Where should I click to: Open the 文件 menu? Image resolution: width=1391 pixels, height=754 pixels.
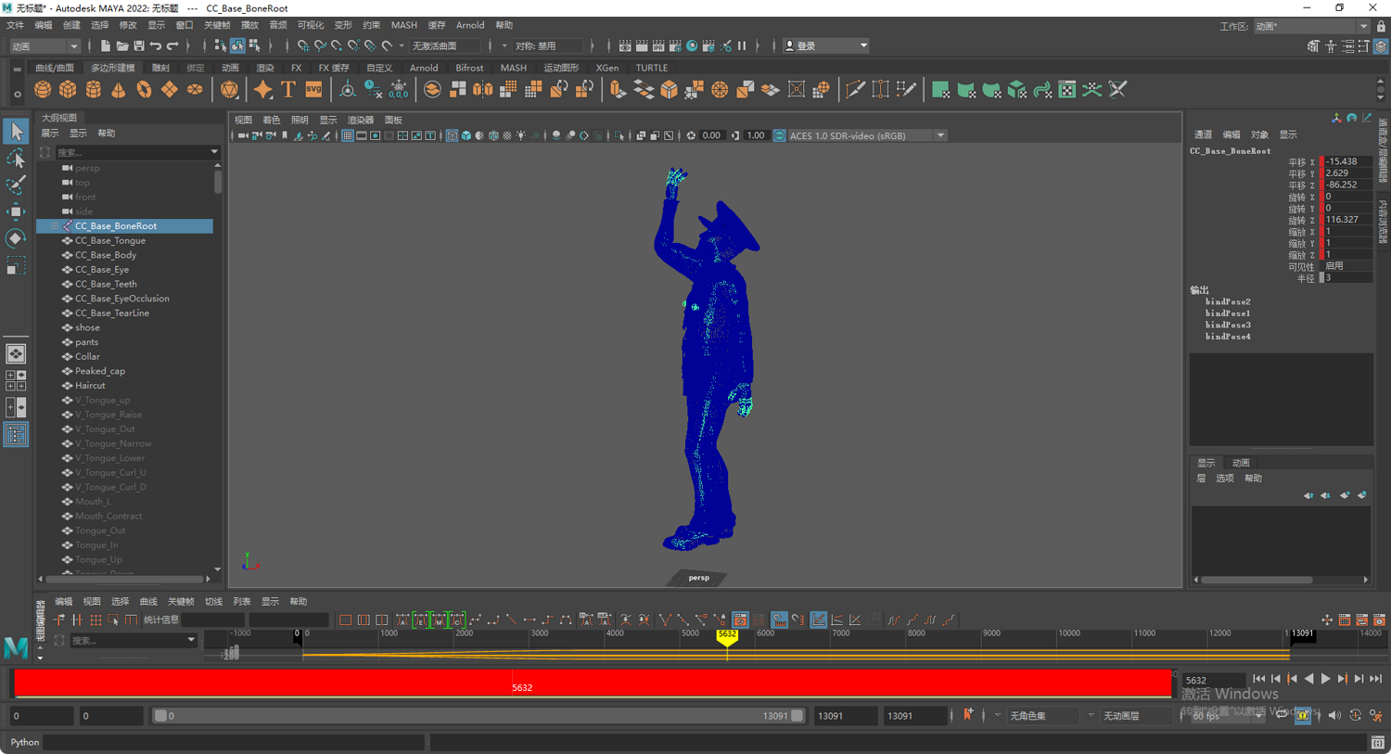[x=16, y=25]
